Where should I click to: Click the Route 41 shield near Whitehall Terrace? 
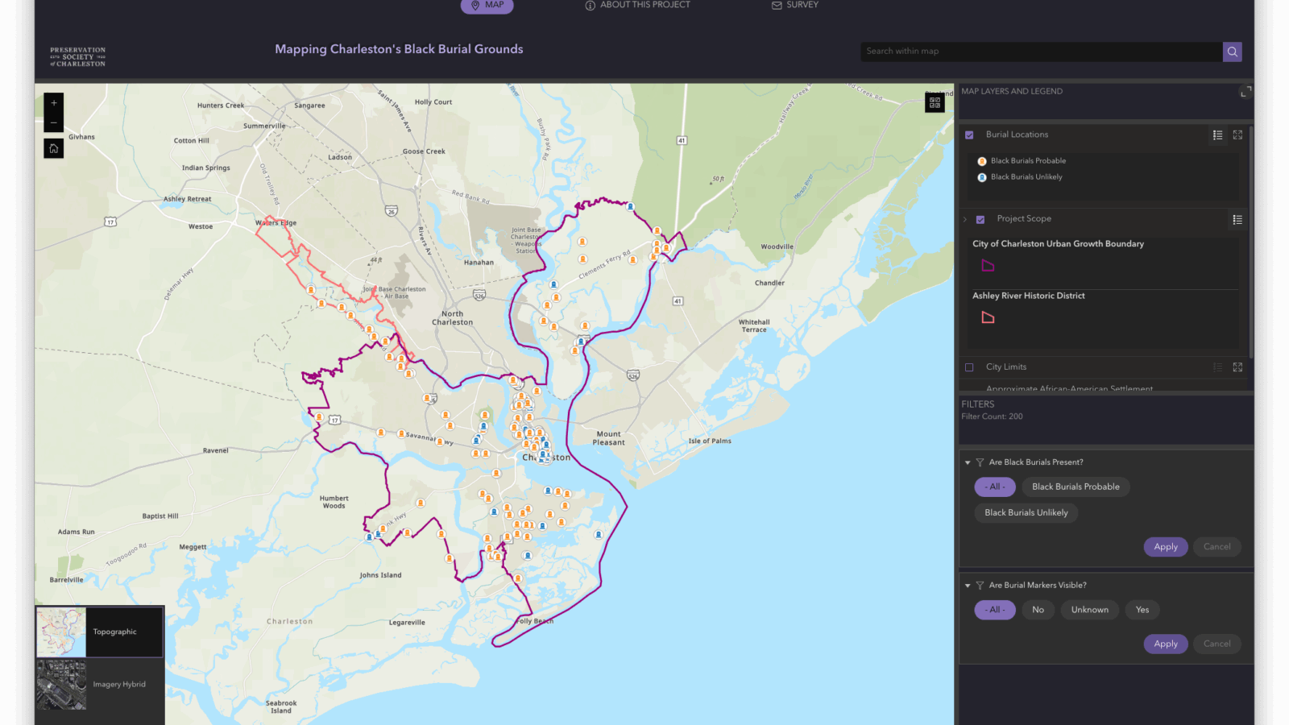tap(678, 301)
